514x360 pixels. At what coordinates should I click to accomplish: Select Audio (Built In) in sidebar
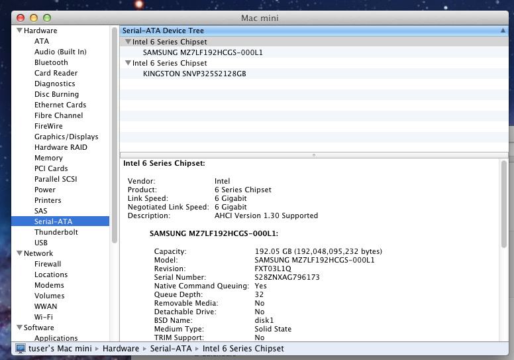(x=60, y=52)
